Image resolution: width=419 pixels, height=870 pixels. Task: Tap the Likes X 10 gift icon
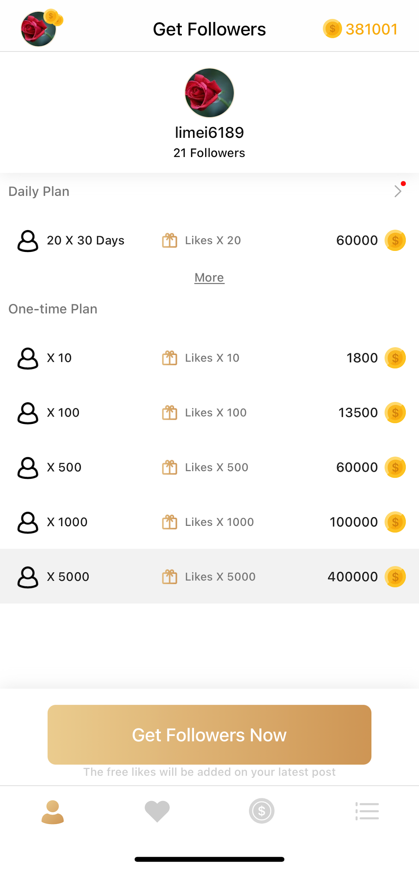click(170, 358)
